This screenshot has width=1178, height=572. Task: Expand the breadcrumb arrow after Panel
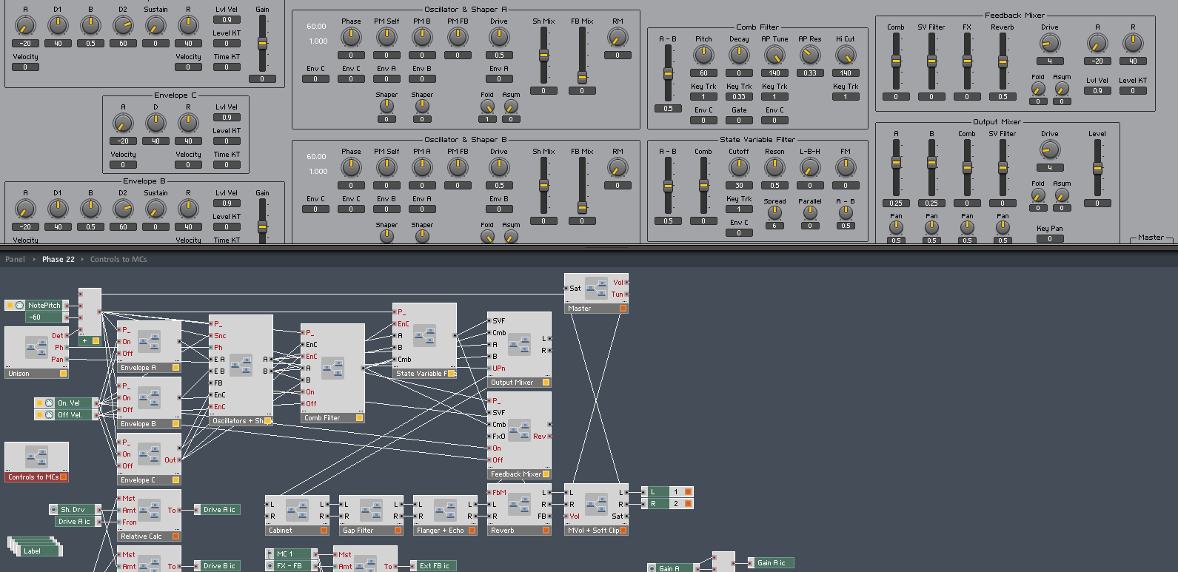33,259
